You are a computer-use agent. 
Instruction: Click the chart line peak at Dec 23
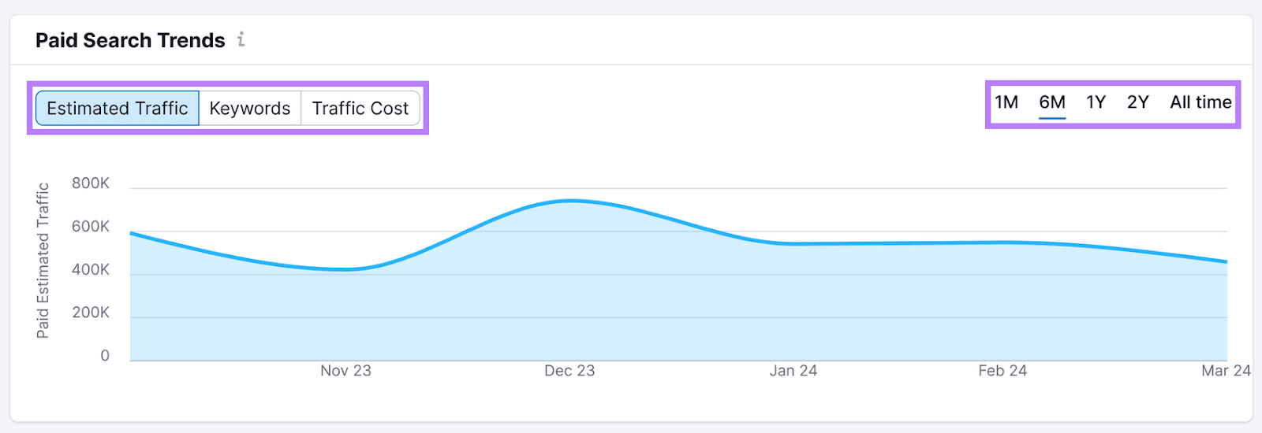[x=570, y=201]
